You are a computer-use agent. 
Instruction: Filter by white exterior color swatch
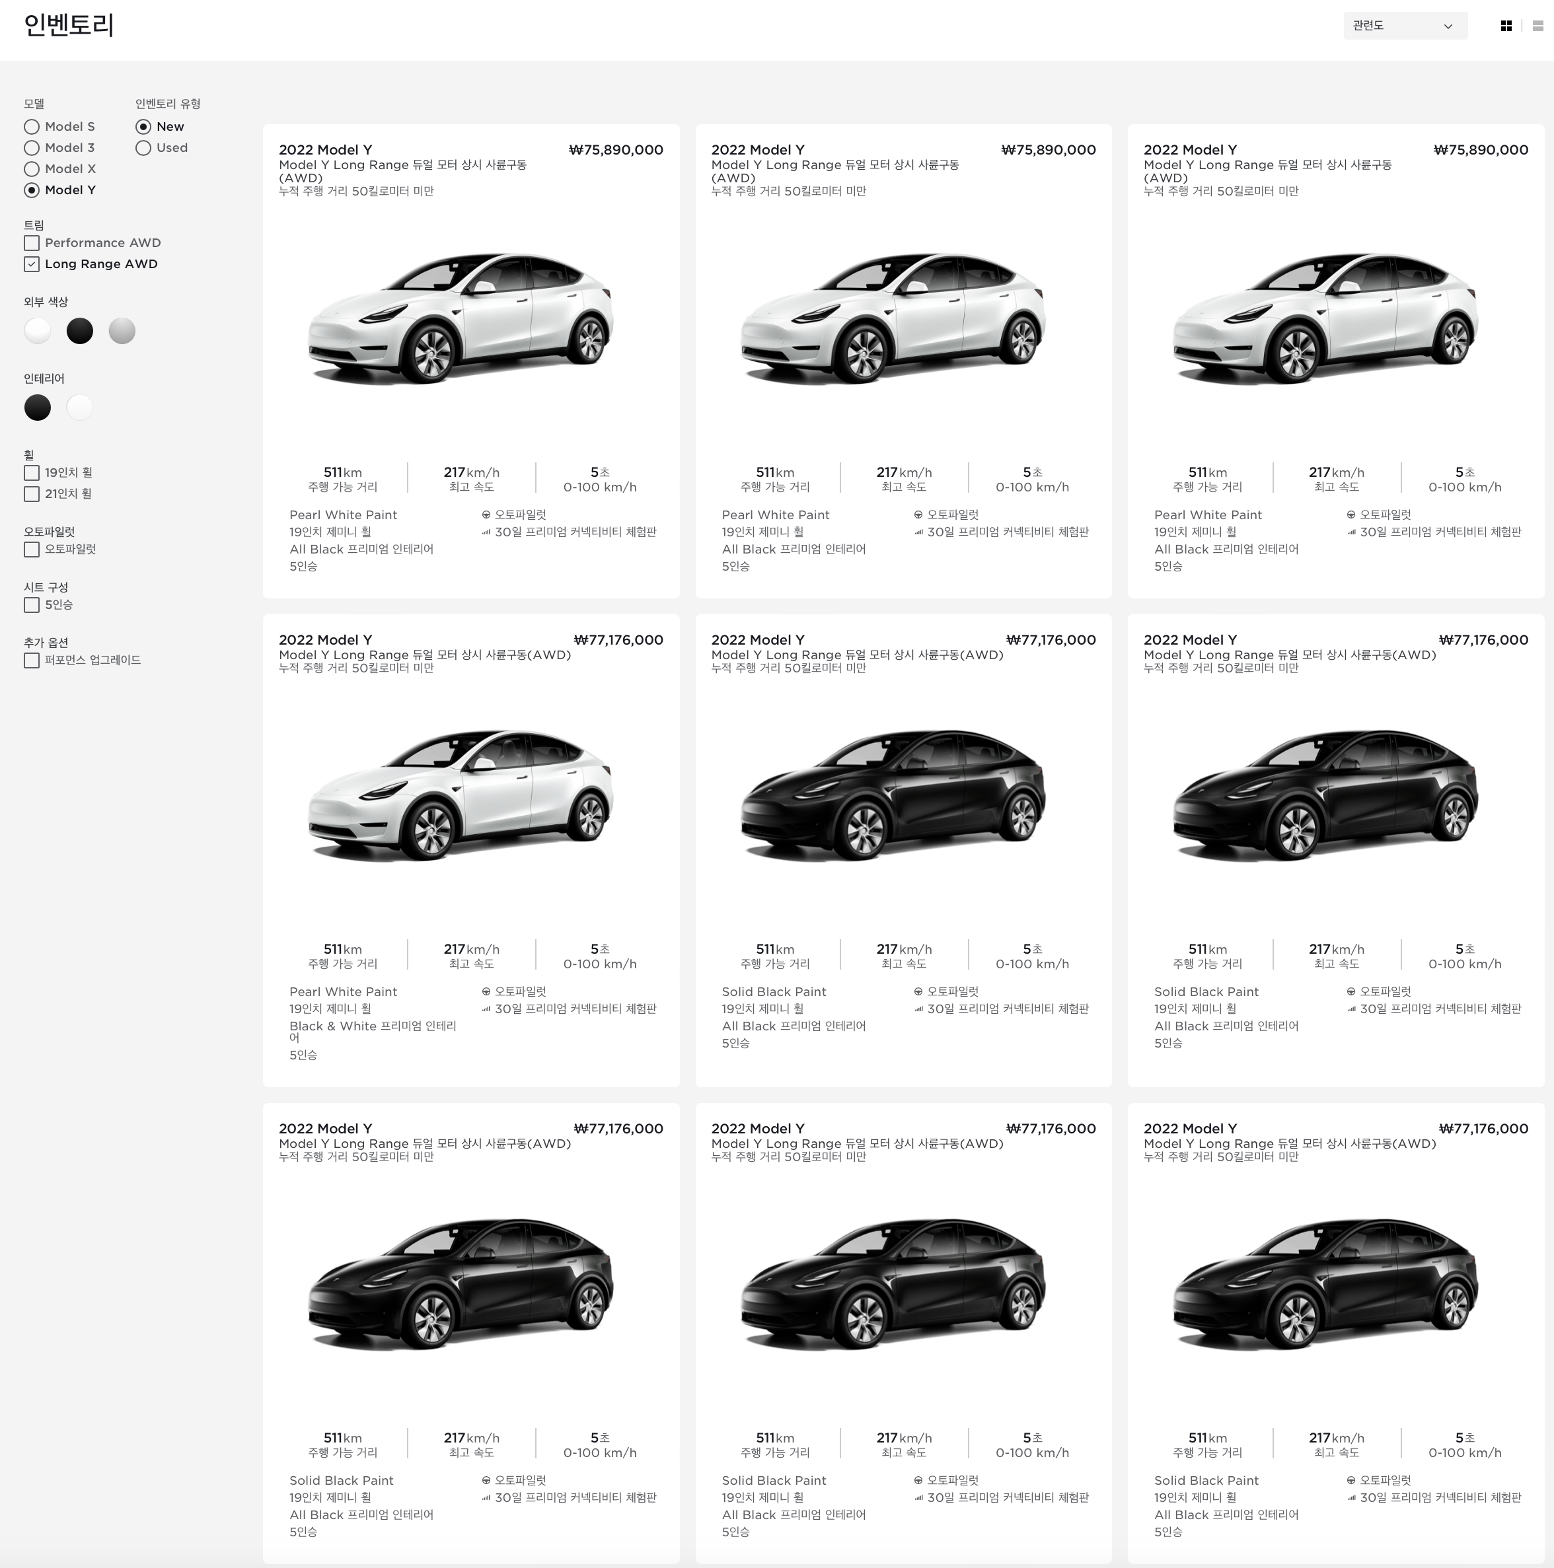(38, 331)
